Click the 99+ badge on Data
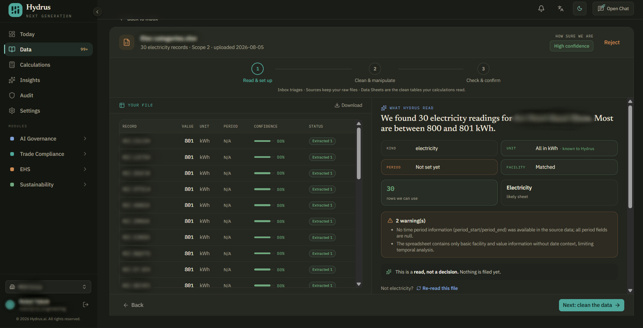Image resolution: width=643 pixels, height=328 pixels. [x=84, y=49]
